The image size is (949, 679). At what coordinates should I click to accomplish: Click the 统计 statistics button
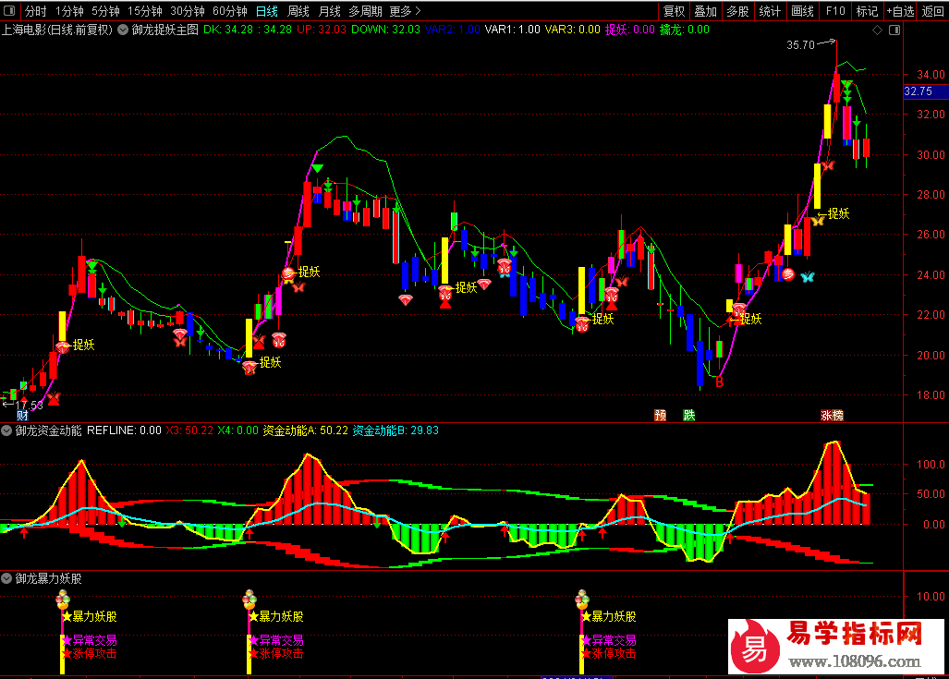769,11
